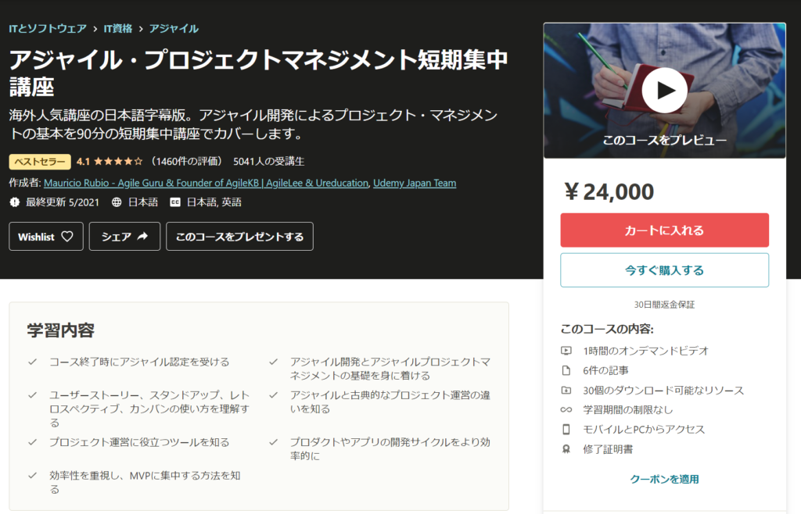Open Udemy Japan Team instructor link
The width and height of the screenshot is (801, 514).
415,183
